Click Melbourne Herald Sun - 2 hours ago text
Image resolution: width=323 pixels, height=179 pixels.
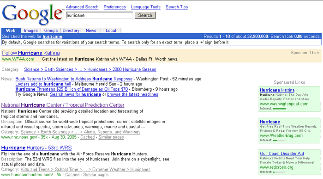108,84
